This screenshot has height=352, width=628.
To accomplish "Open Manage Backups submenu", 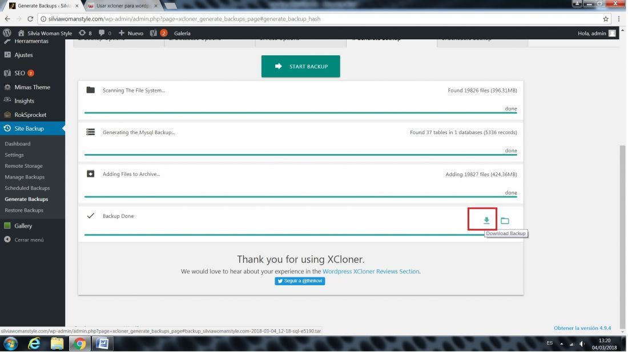I will 25,177.
